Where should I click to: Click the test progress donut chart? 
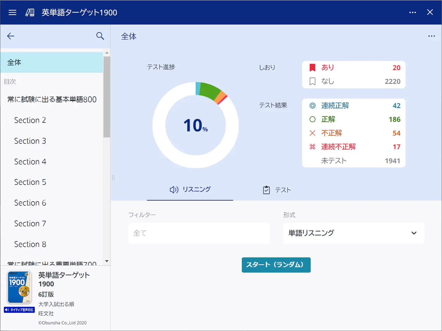(195, 125)
